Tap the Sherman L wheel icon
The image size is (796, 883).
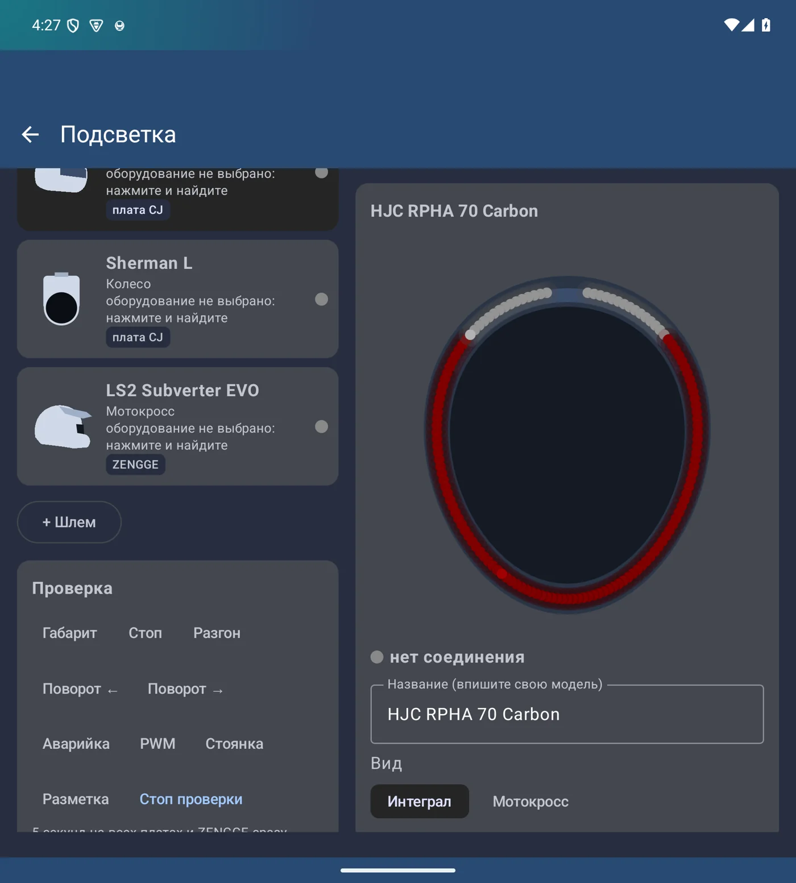[x=61, y=299]
